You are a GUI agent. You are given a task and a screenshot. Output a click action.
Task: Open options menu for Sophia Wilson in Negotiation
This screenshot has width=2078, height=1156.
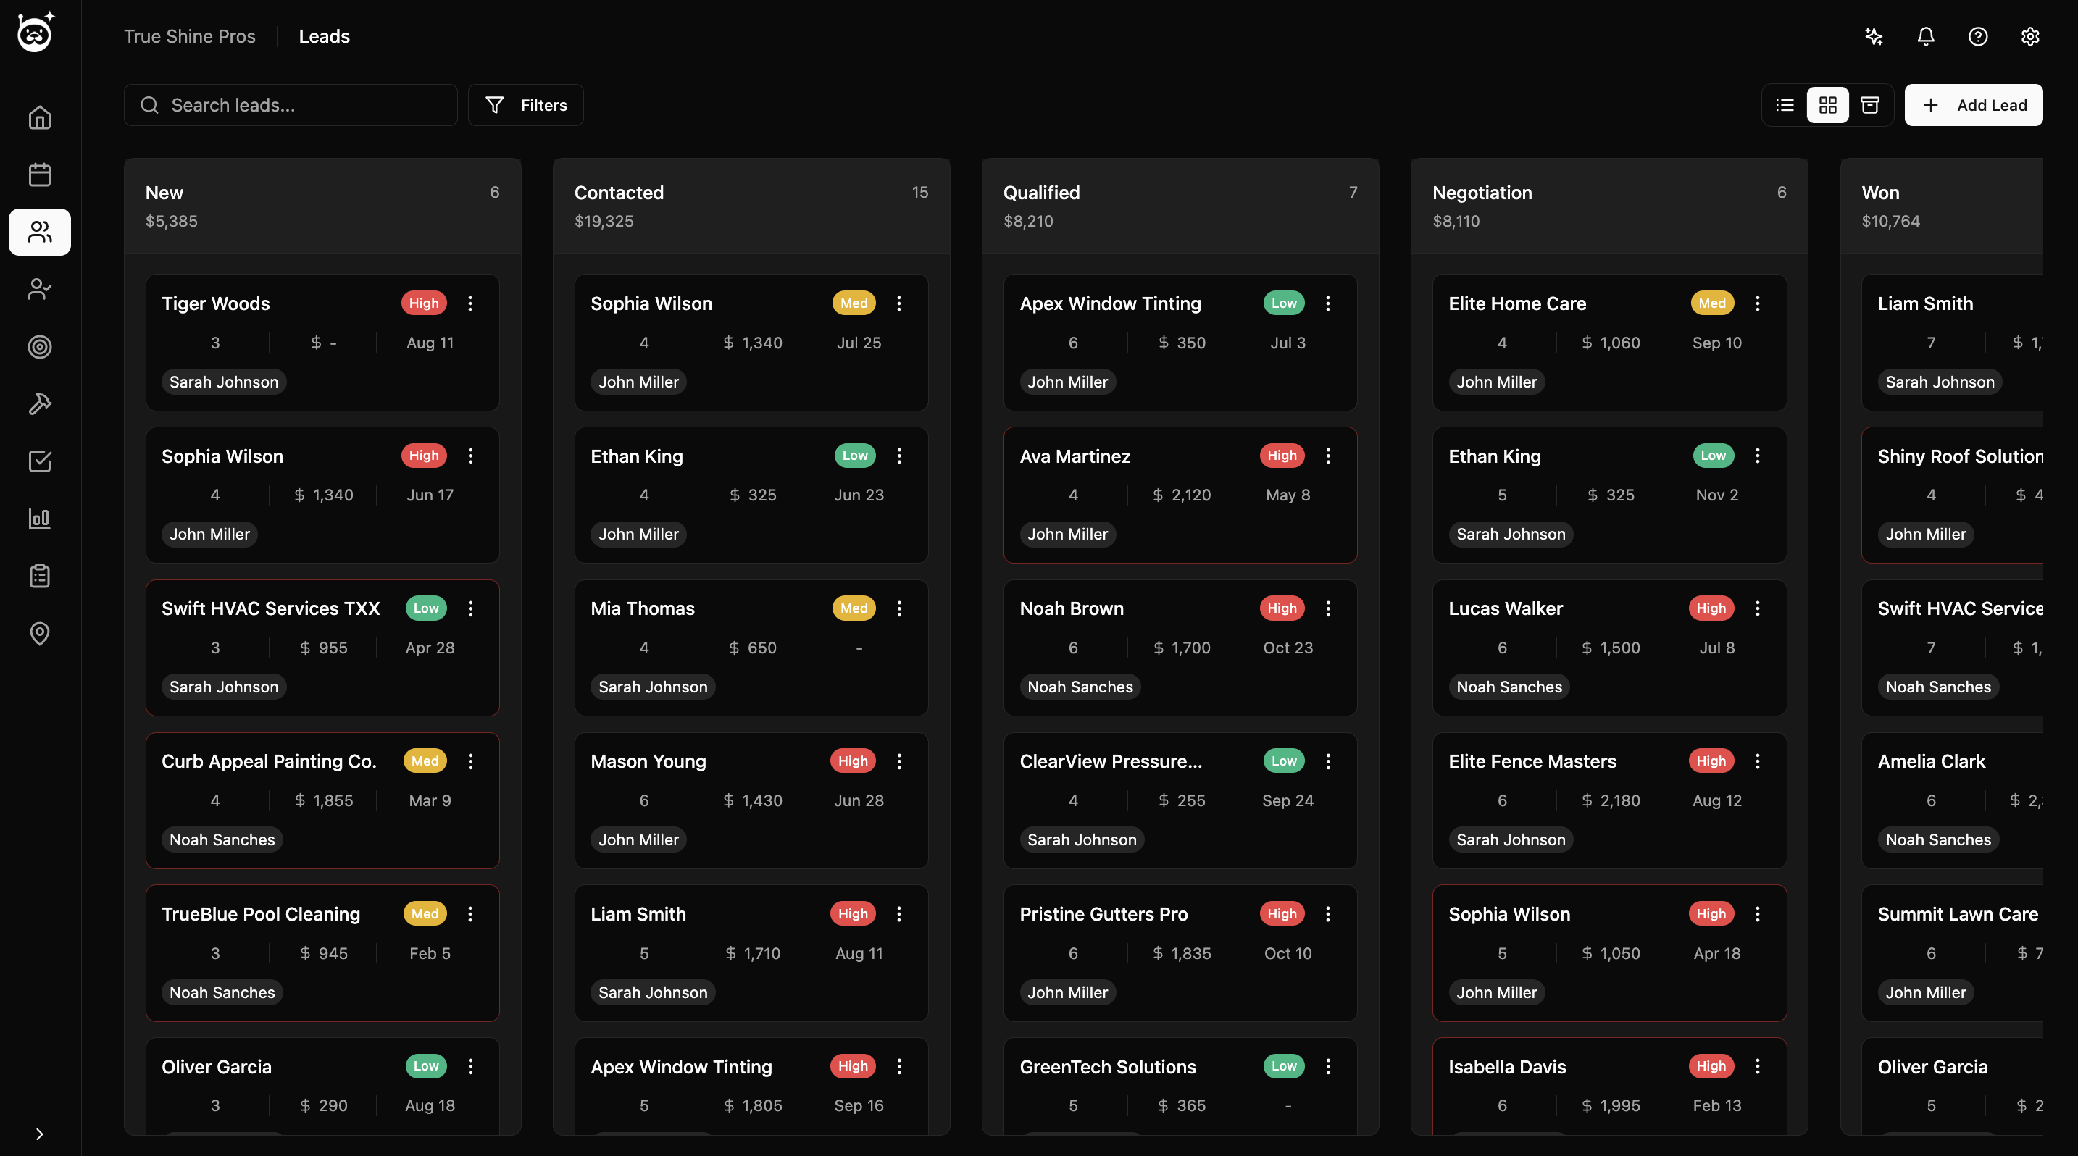1758,914
